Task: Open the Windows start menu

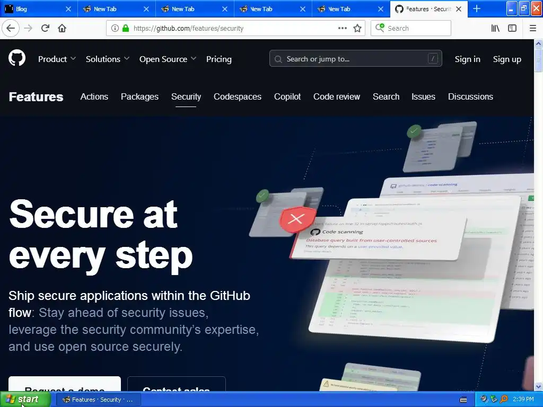Action: pyautogui.click(x=25, y=400)
